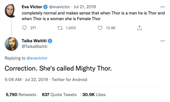The width and height of the screenshot is (170, 102).
Task: Open the Jul 21, 2019 timestamp link
Action: [x=85, y=7]
